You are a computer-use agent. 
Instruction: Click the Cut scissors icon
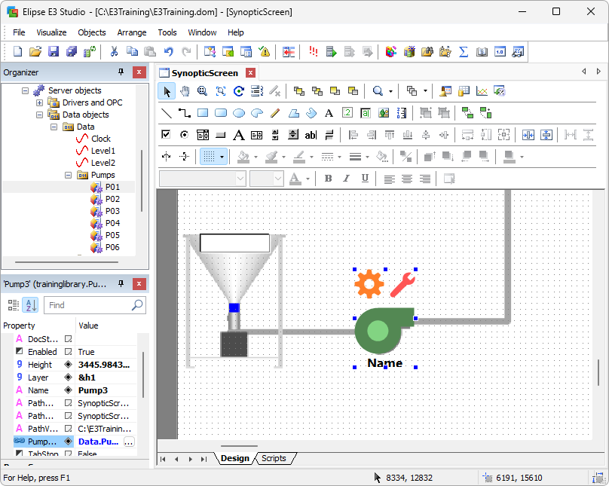114,52
